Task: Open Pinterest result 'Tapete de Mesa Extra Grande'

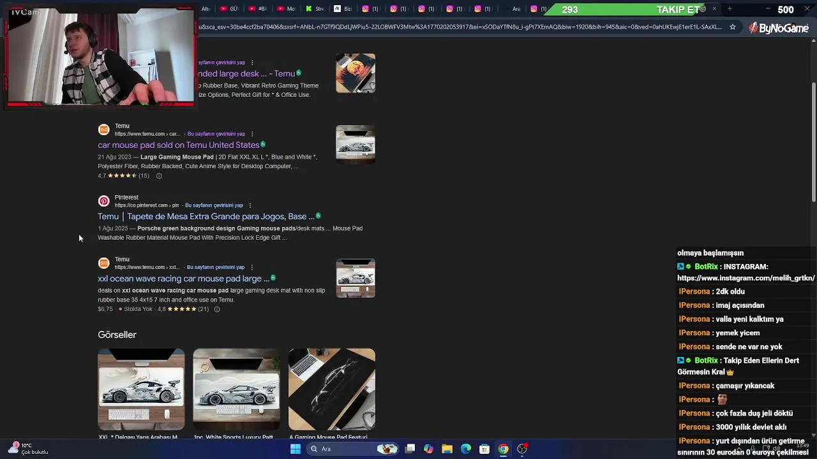Action: pyautogui.click(x=206, y=217)
